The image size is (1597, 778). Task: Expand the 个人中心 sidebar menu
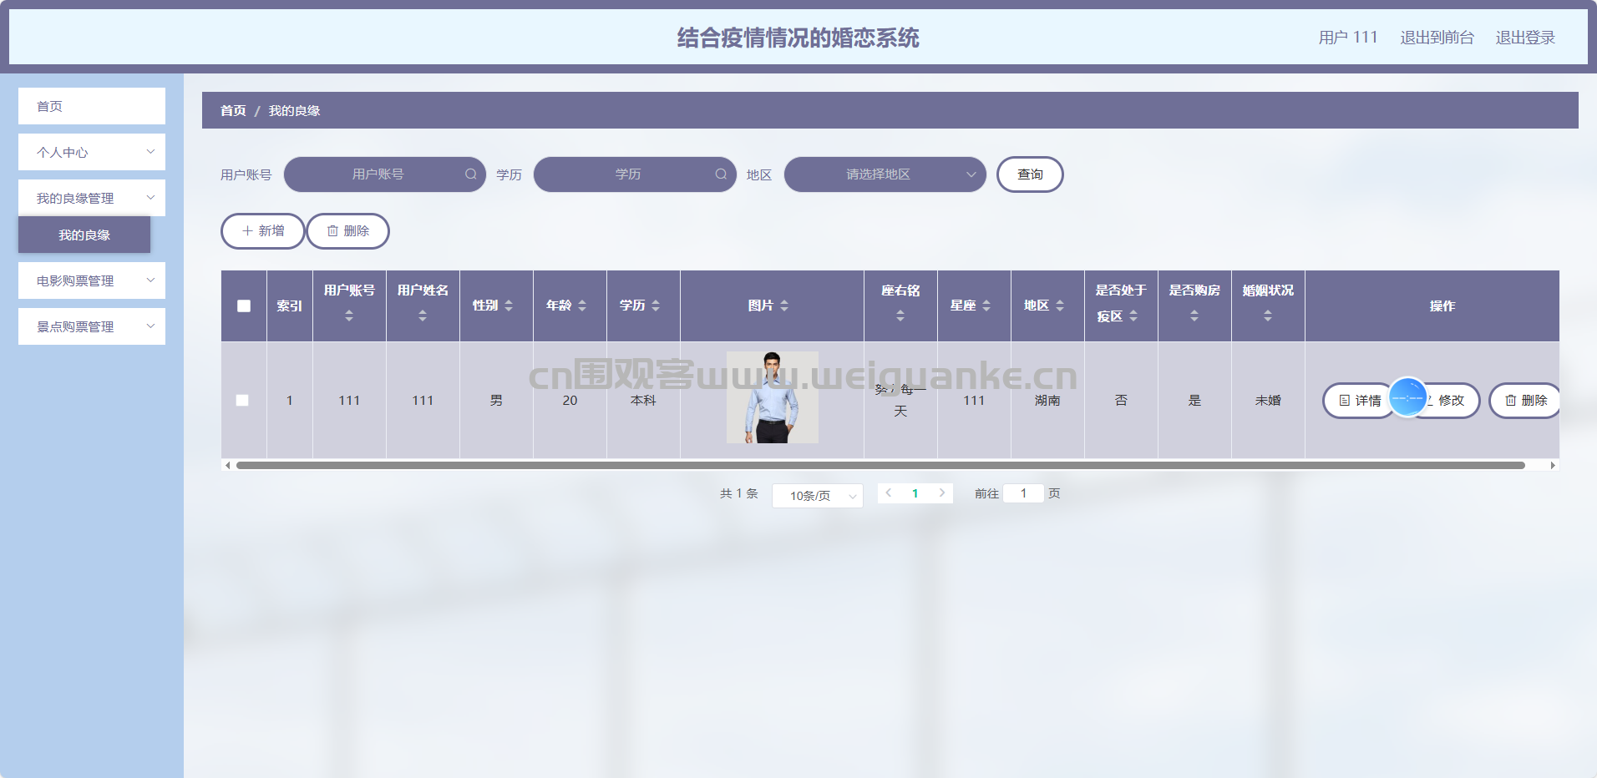click(92, 152)
